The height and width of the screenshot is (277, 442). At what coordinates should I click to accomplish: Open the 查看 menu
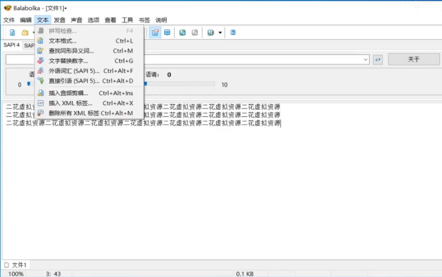110,20
